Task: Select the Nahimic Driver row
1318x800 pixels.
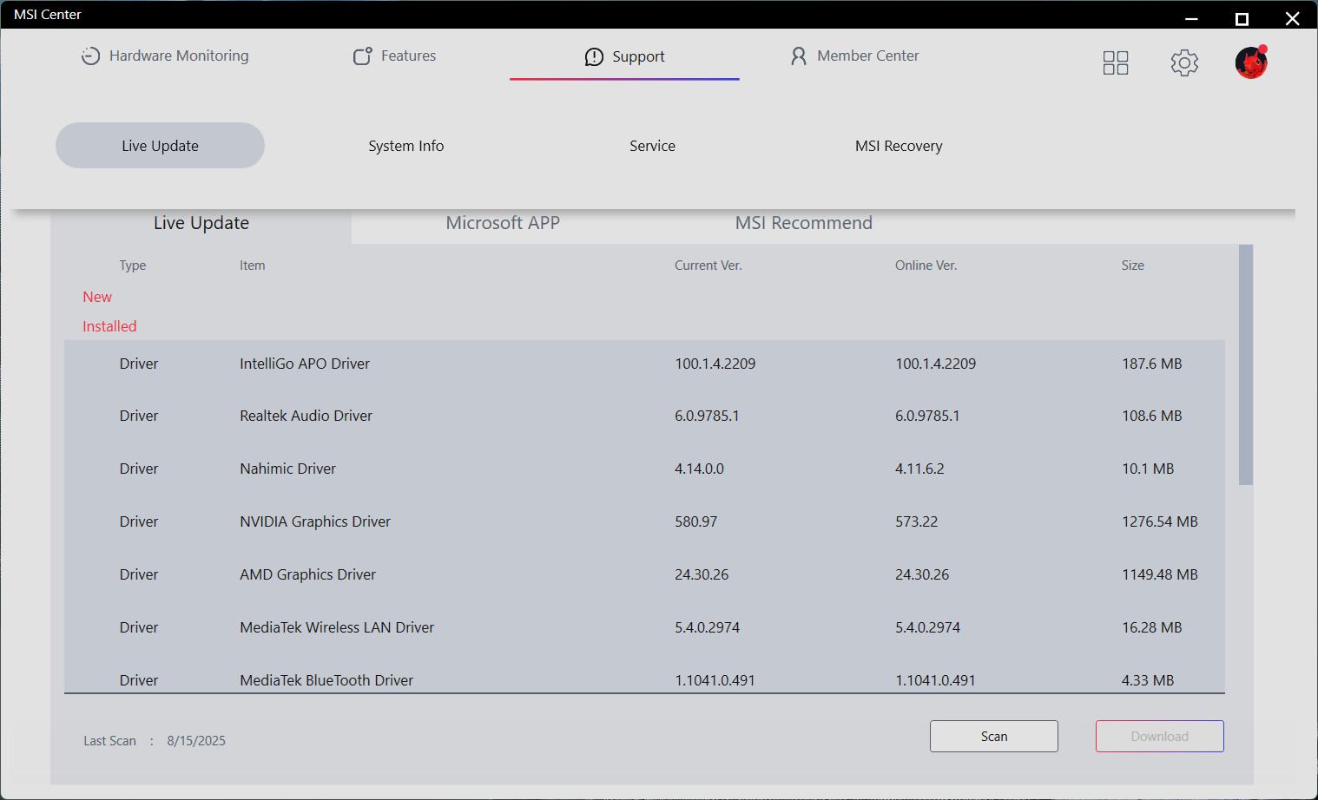Action: tap(644, 469)
